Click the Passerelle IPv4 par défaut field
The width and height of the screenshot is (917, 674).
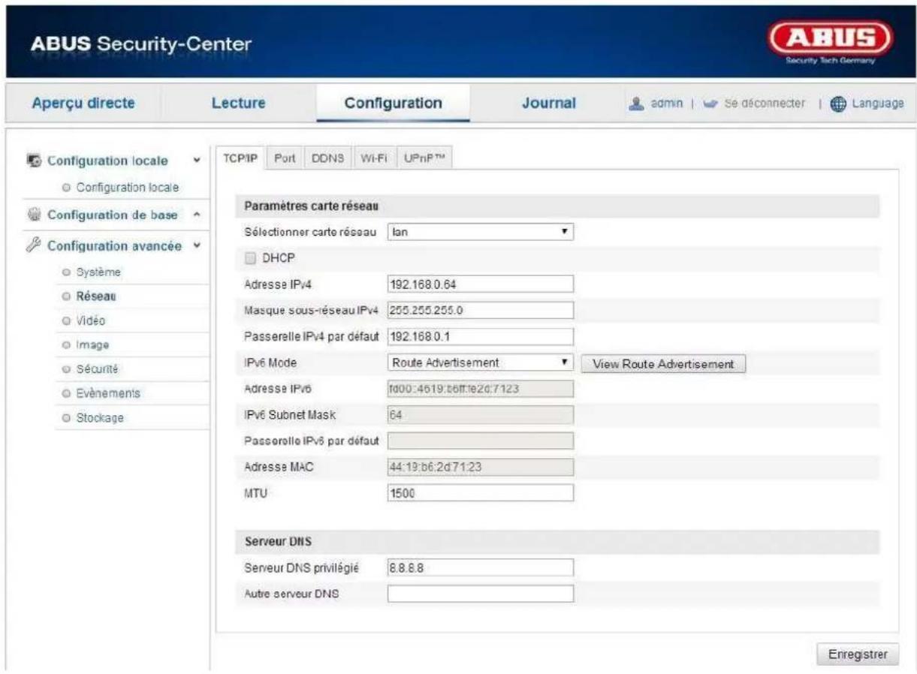[x=480, y=336]
